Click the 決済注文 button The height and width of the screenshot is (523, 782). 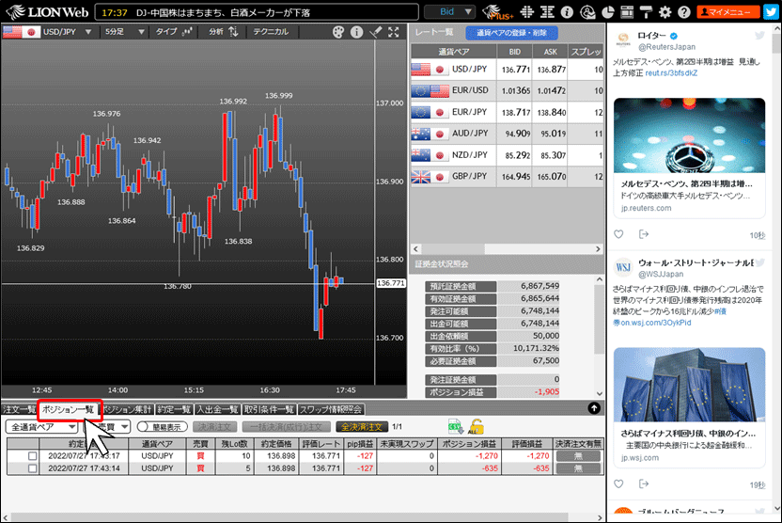(x=215, y=427)
